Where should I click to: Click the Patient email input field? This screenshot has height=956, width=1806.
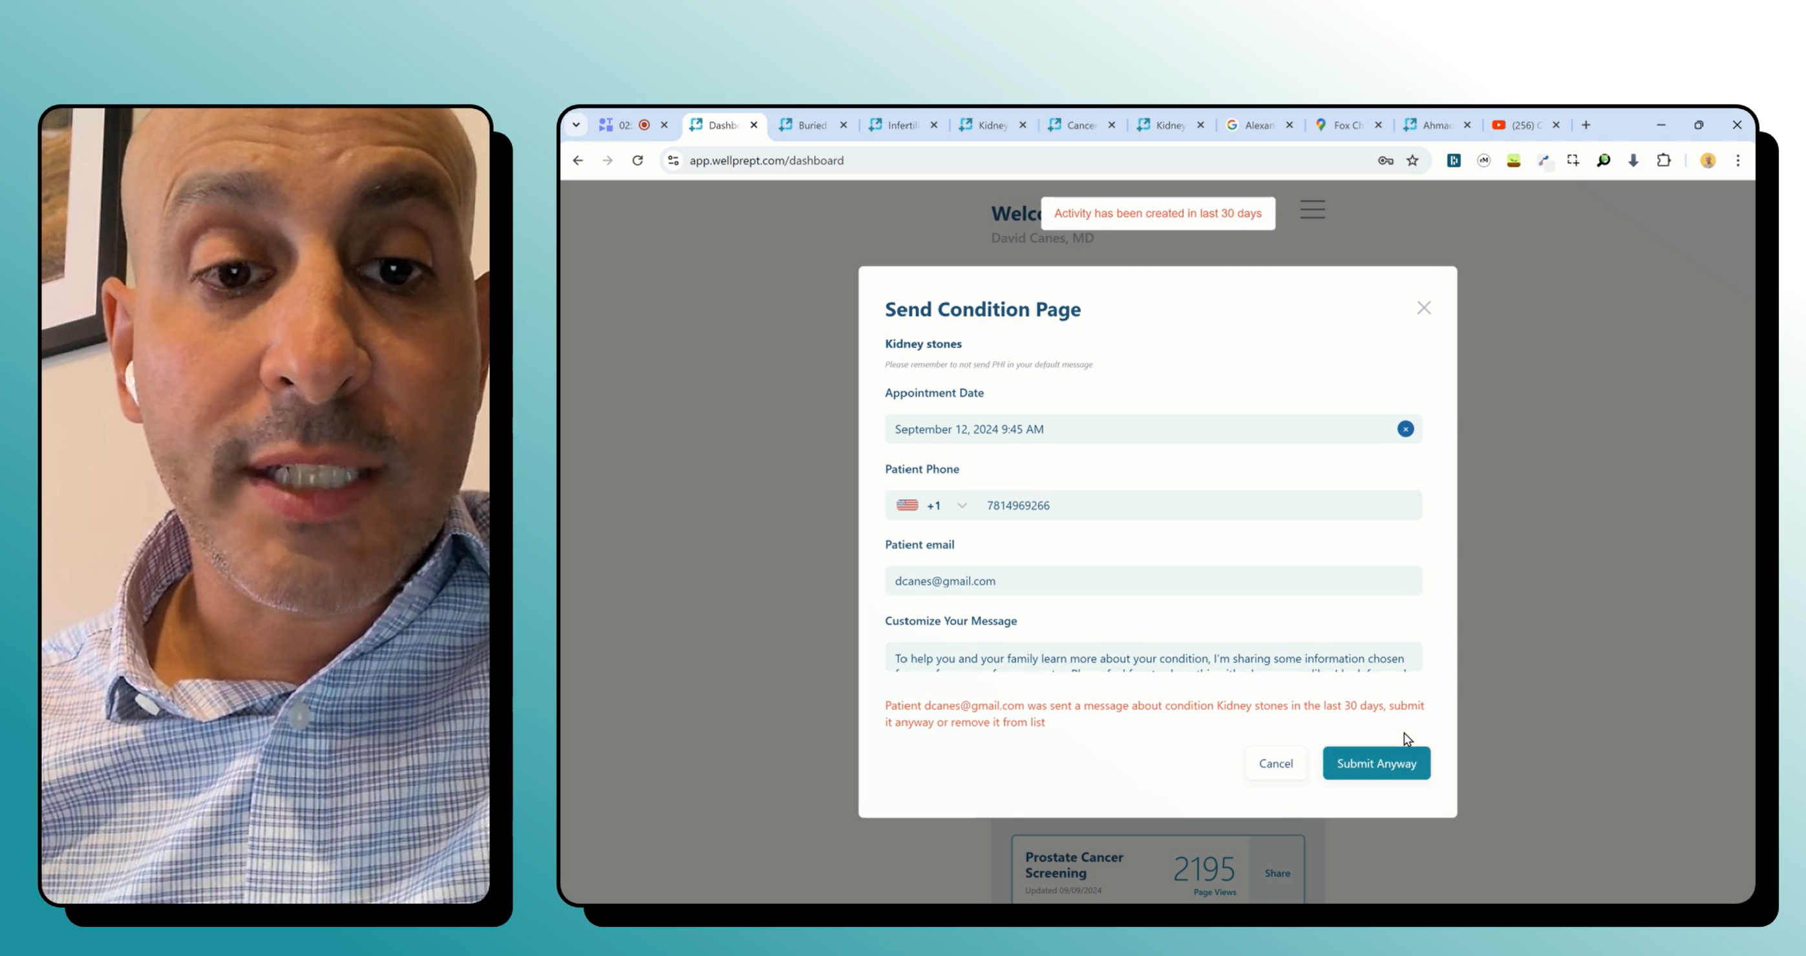coord(1153,581)
